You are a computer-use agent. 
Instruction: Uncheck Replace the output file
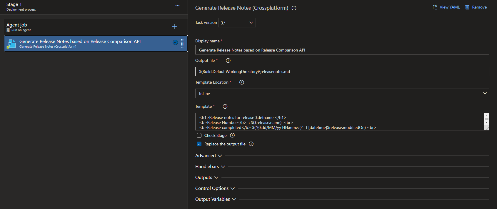tap(199, 144)
